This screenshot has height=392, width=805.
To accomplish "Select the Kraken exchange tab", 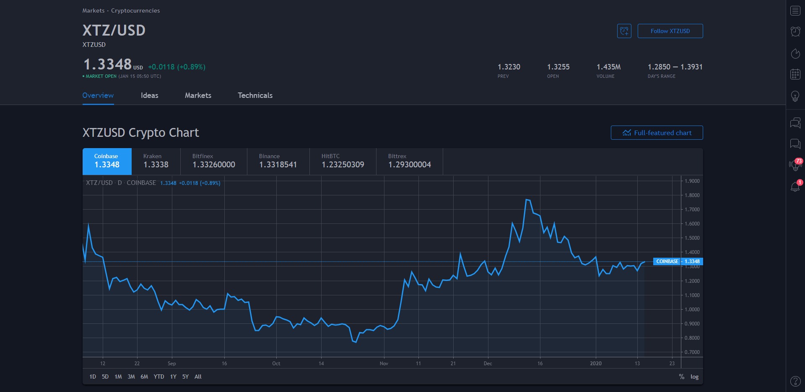I will tap(156, 161).
